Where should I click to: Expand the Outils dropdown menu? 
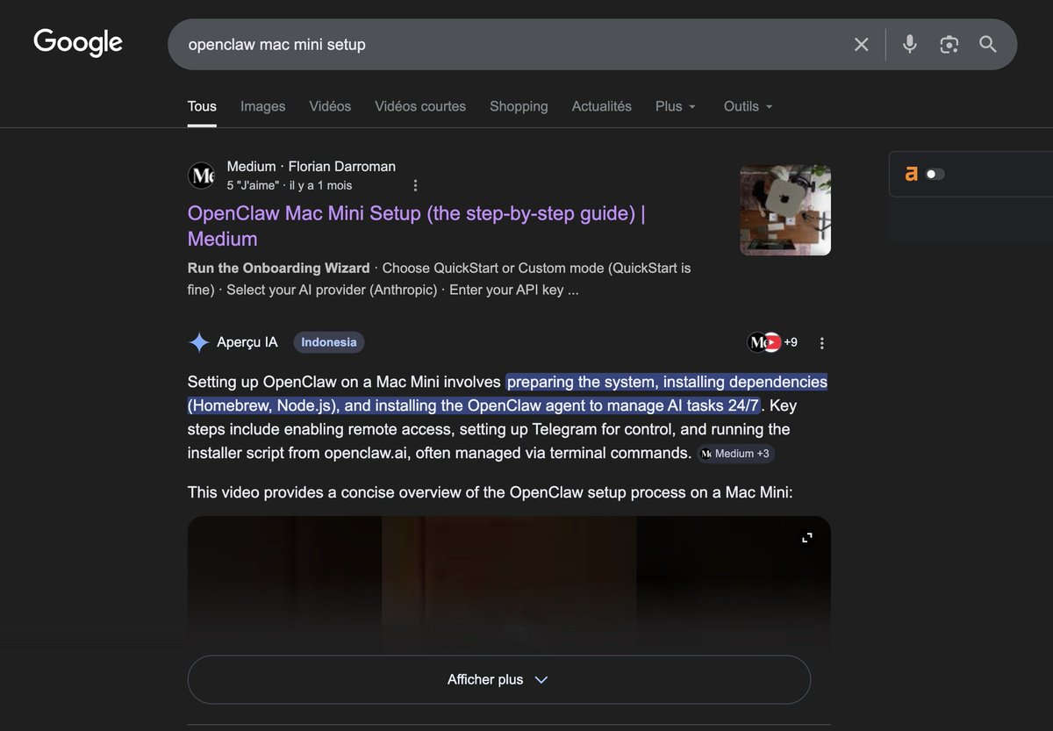pos(749,106)
